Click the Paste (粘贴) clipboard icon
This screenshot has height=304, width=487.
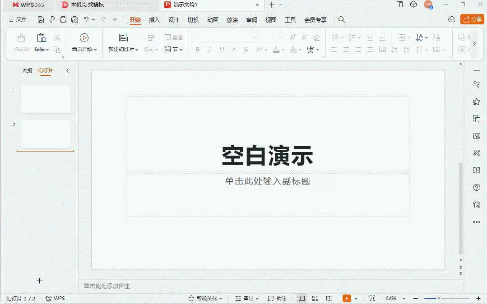coord(42,38)
